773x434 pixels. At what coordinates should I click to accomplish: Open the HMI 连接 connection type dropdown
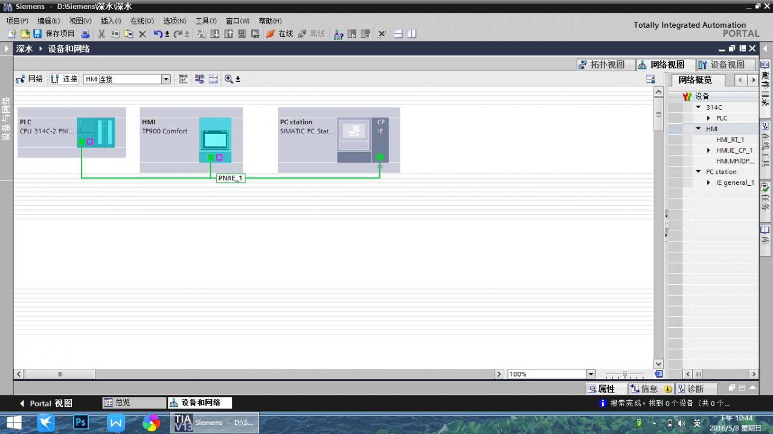165,79
